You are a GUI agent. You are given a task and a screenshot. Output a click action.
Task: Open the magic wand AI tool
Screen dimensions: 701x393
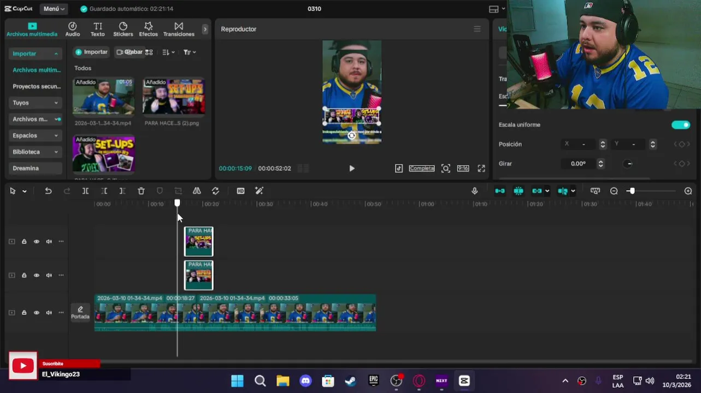[259, 191]
